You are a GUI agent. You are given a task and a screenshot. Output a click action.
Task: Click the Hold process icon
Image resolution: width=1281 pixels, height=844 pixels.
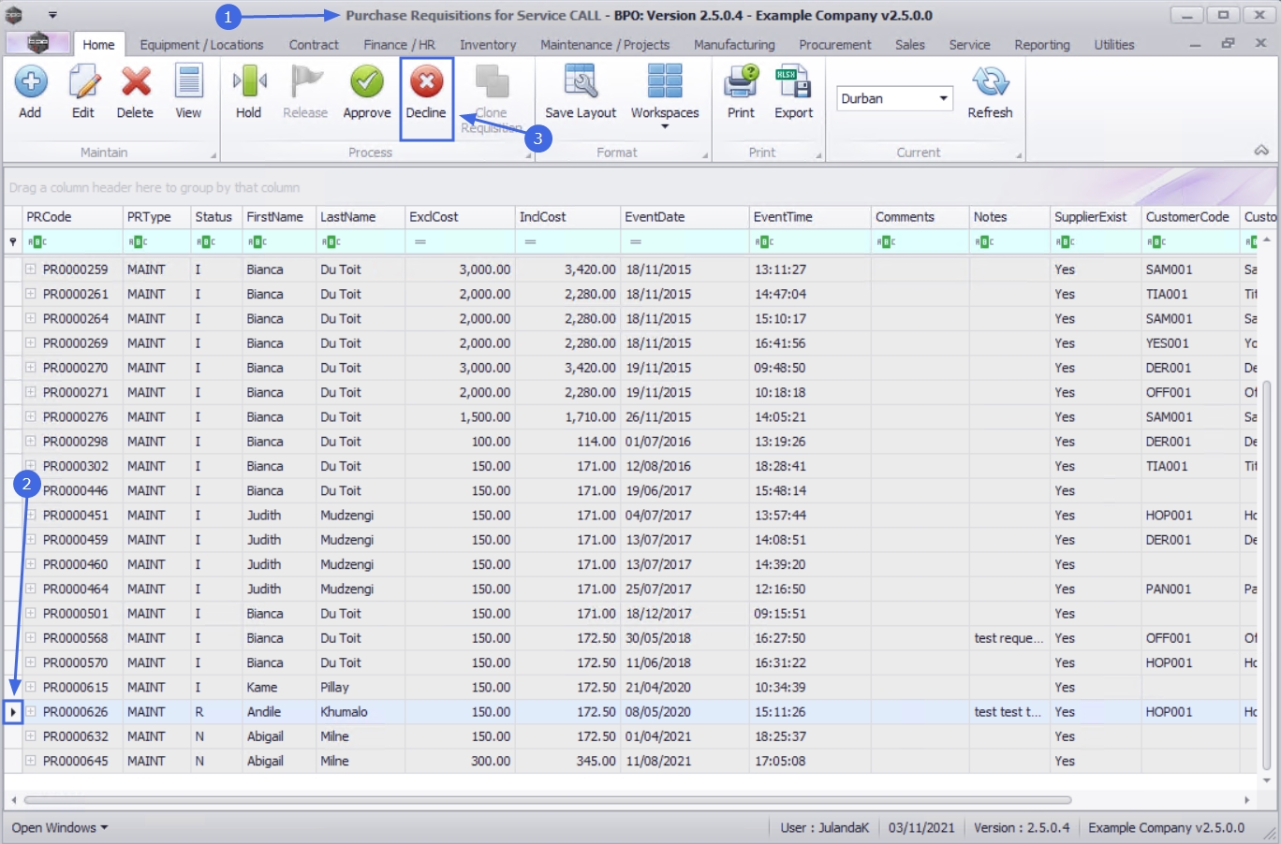pyautogui.click(x=248, y=83)
